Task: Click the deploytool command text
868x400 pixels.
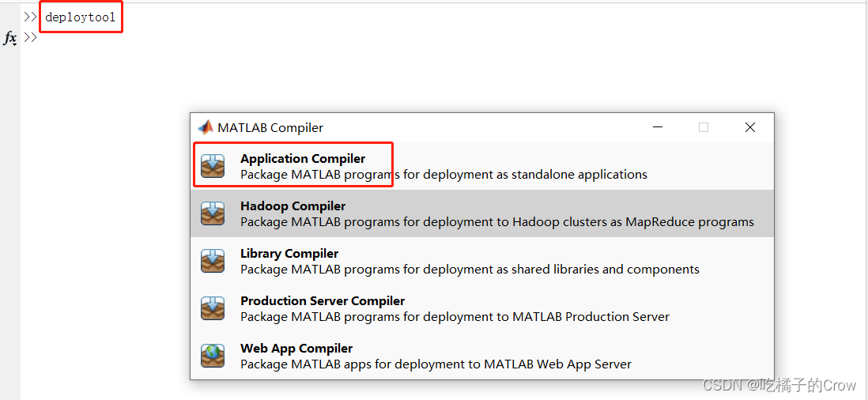Action: (81, 17)
